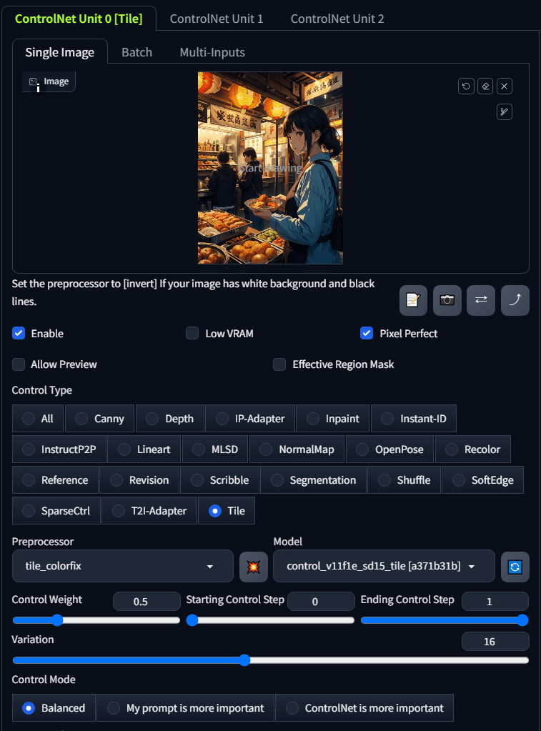Viewport: 541px width, 731px height.
Task: Click the Starting Control Step value field
Action: click(x=321, y=602)
